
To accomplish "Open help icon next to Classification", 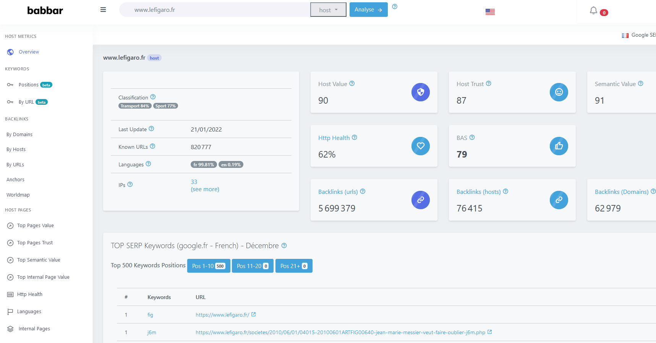I will [x=153, y=97].
